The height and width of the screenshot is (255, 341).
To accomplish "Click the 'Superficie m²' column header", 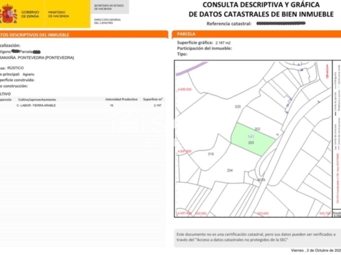I will point(152,100).
